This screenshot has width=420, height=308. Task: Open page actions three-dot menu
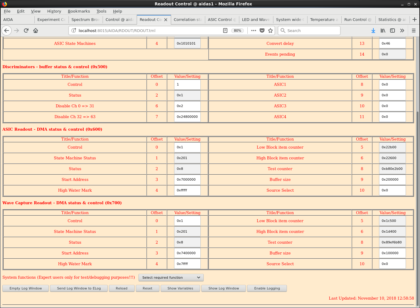[254, 31]
